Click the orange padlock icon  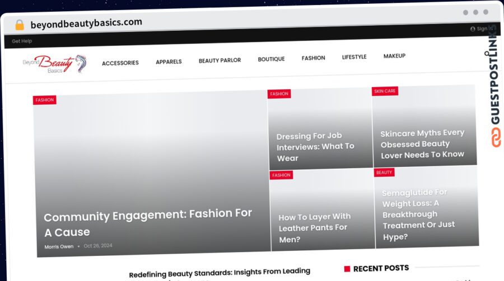20,25
